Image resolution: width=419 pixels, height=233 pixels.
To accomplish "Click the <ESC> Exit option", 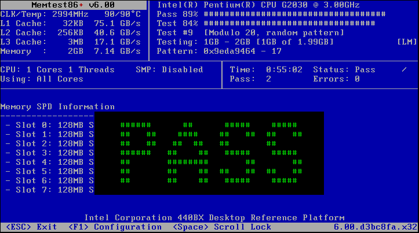I will pyautogui.click(x=31, y=227).
